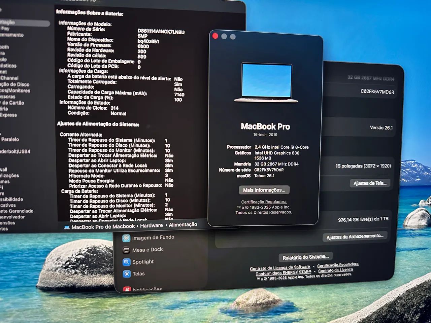This screenshot has width=431, height=323.
Task: Open the Contrato de Licença de Software link
Action: pos(280,267)
